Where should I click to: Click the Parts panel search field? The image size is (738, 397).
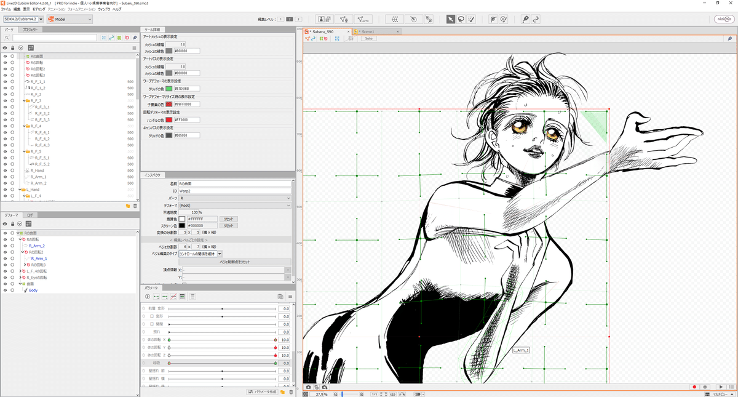[55, 38]
